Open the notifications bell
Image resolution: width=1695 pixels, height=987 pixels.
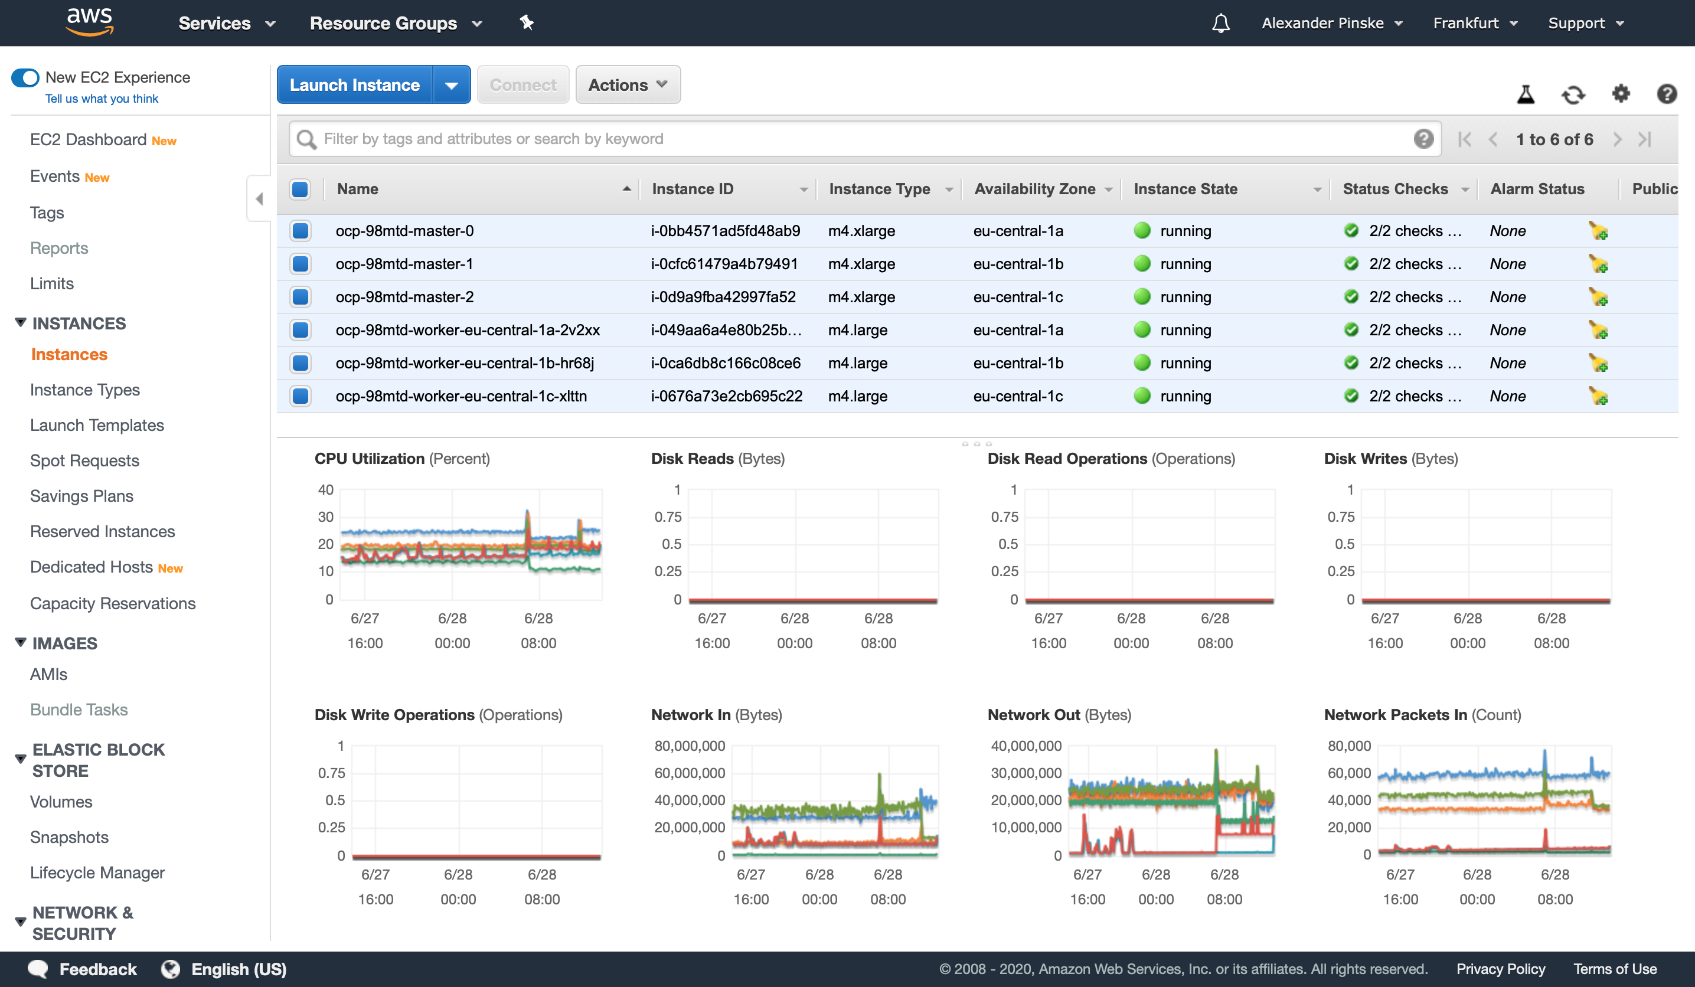1221,24
